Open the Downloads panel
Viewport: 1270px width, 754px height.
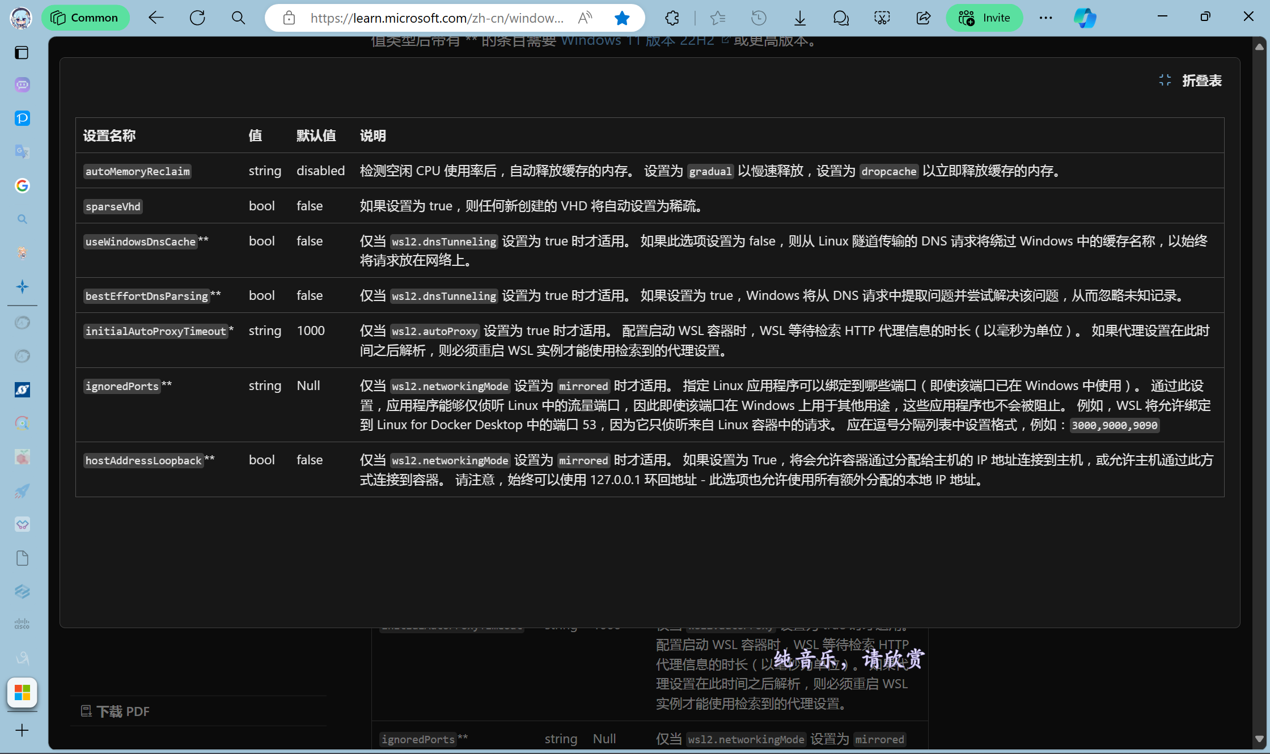pos(800,18)
